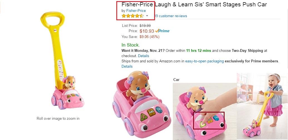The width and height of the screenshot is (288, 140).
Task: Click the Details link below the shipping line
Action: [x=127, y=66]
